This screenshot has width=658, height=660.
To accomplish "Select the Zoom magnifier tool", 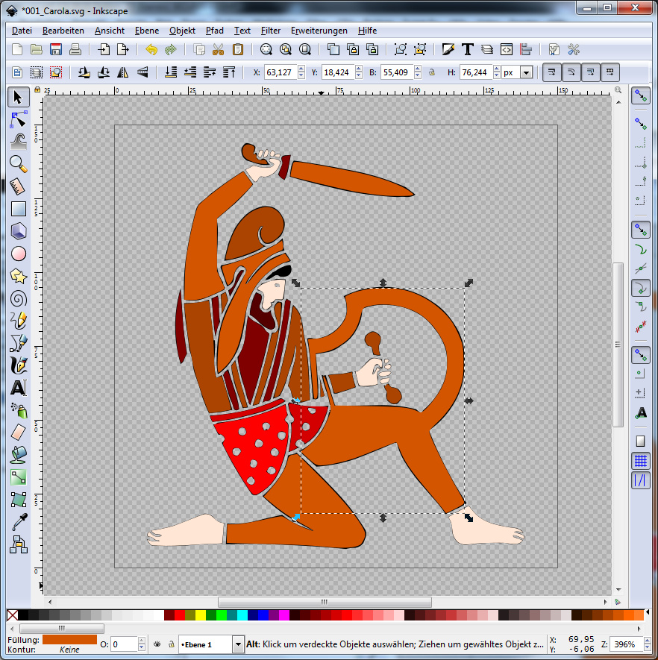I will (19, 163).
